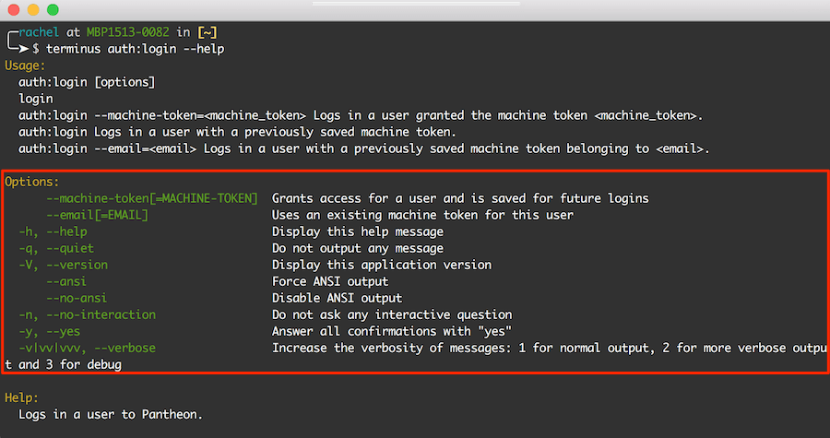Click the green zoom window button
Screen dimensions: 830x438
pos(53,9)
